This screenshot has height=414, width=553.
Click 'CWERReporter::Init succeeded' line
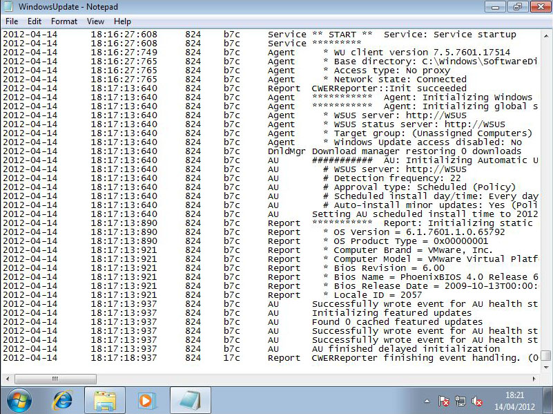(x=389, y=88)
